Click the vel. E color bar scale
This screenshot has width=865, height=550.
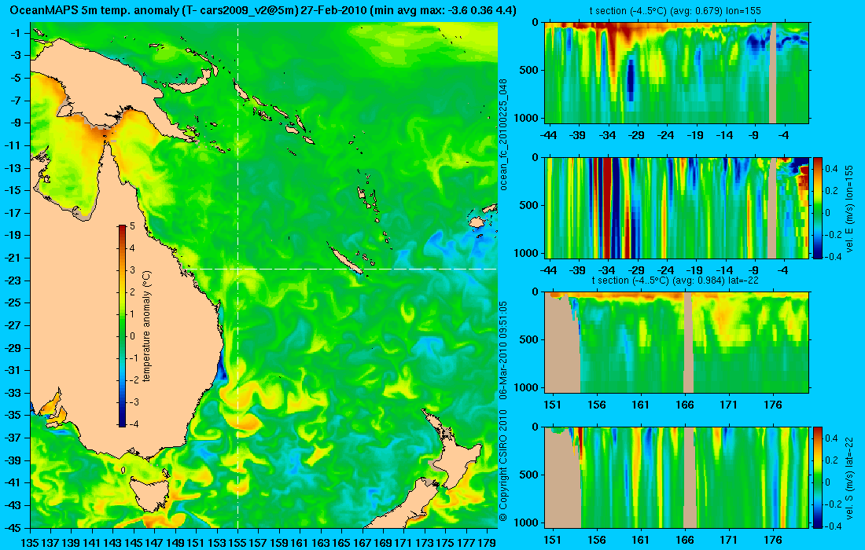(818, 207)
